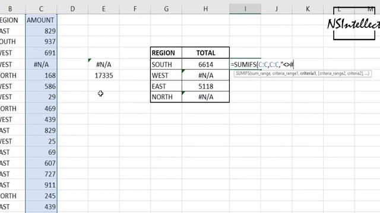Click the SUMIFS formula being edited
Viewport: 380px width, 213px height.
point(262,64)
